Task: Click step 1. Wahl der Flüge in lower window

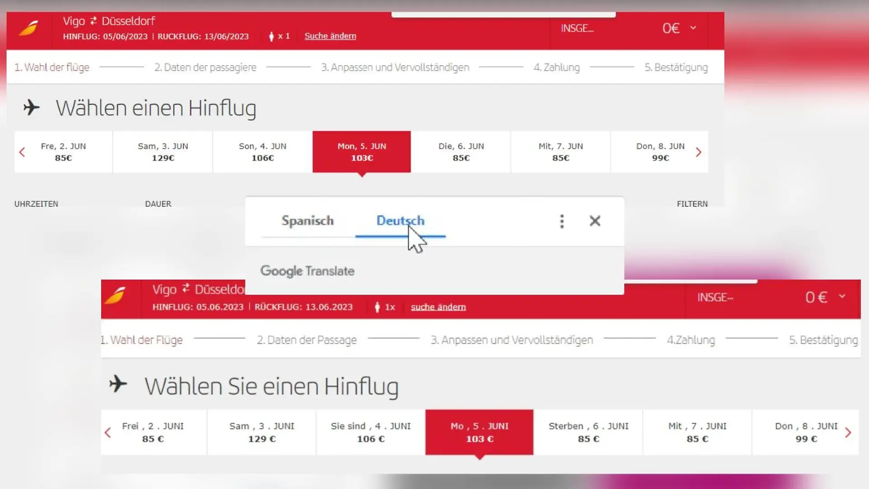Action: pos(142,340)
